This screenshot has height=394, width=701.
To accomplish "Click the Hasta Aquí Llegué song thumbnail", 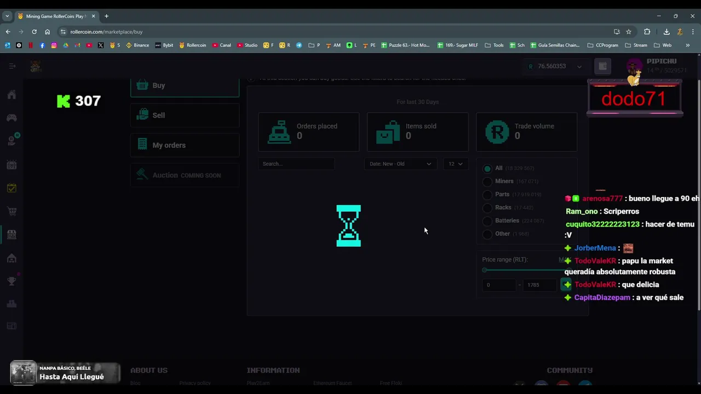I will [23, 373].
